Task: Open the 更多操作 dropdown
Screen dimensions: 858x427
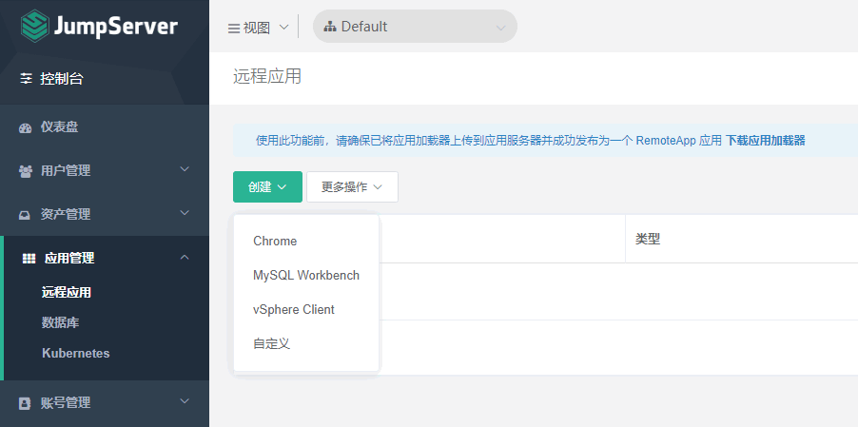Action: pos(352,187)
